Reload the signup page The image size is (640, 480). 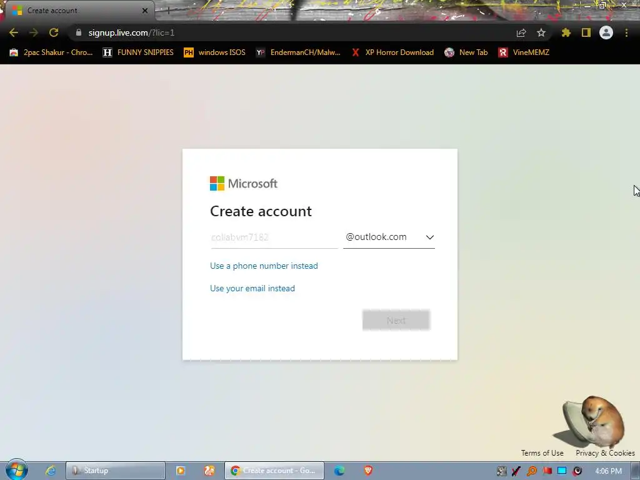pos(54,32)
